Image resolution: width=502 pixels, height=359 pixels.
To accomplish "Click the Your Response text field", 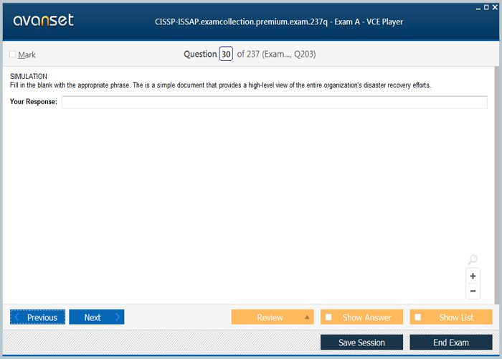I will coord(274,102).
